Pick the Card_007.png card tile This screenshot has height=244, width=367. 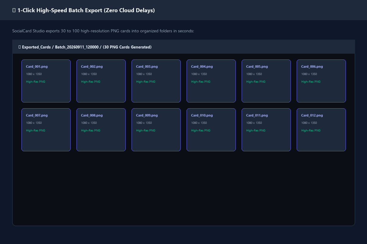tap(46, 130)
